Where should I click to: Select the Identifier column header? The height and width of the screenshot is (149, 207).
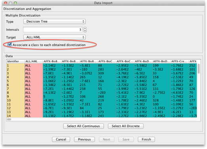point(15,61)
